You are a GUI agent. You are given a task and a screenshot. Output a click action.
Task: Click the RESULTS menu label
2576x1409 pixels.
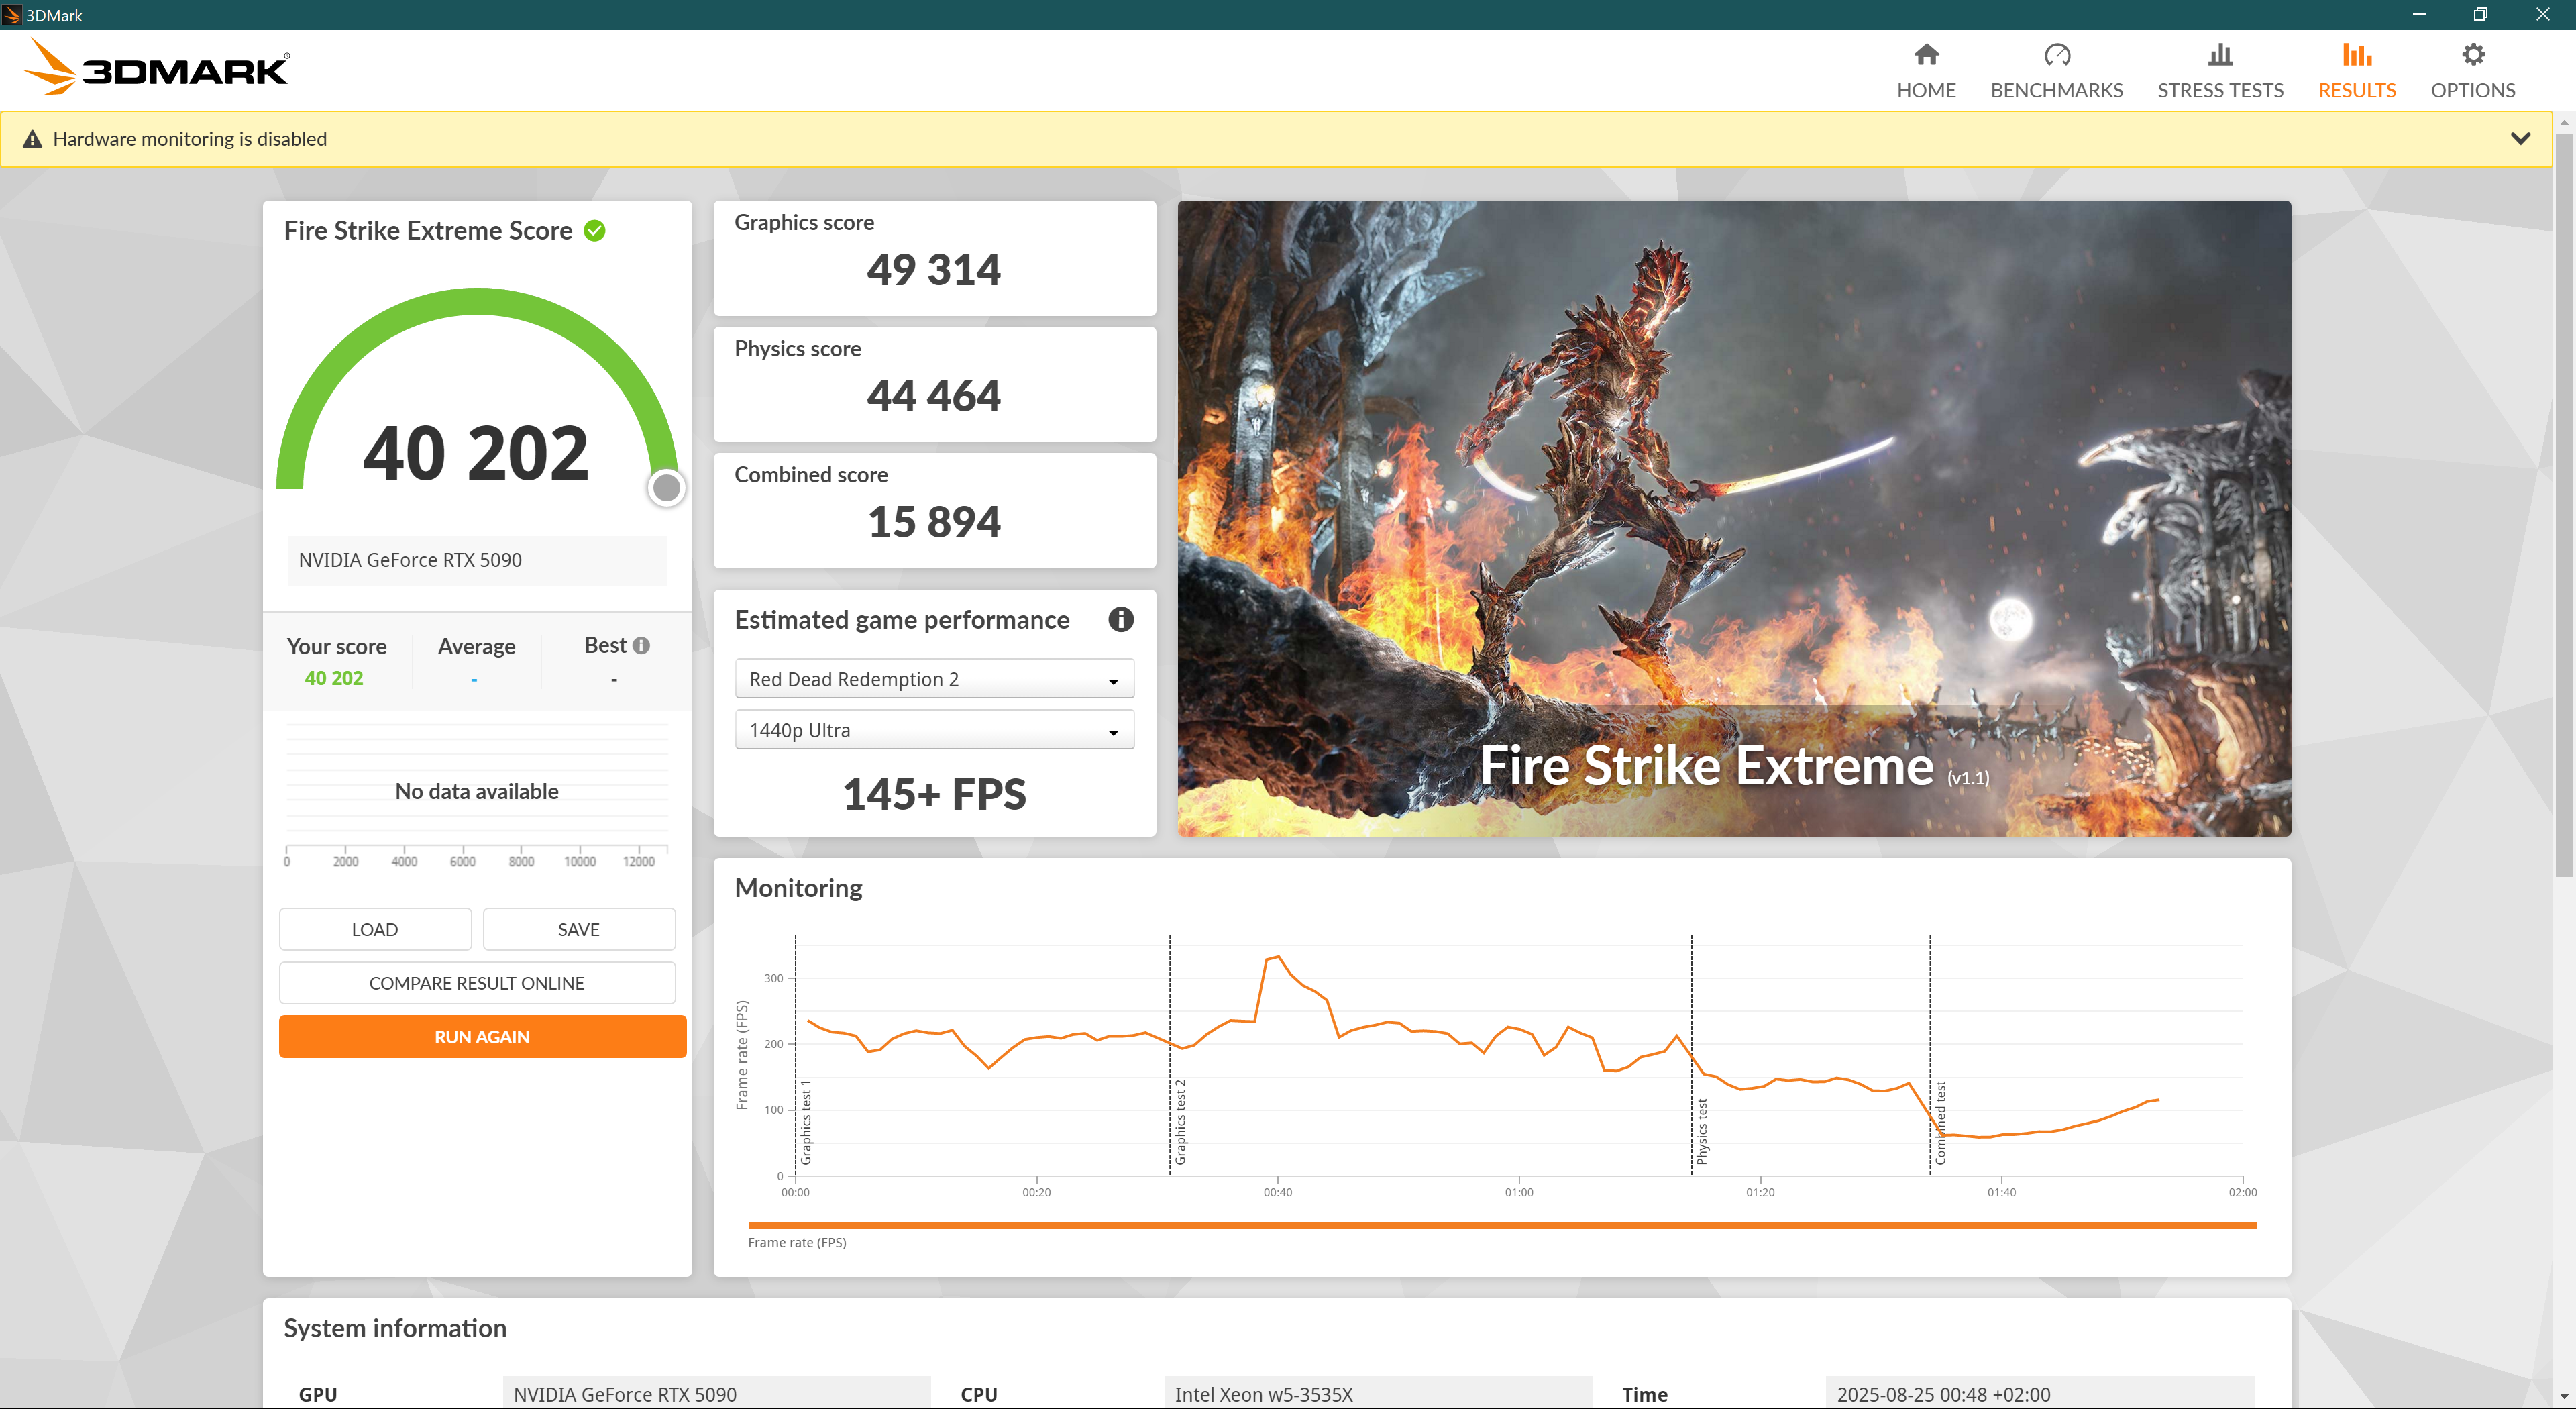coord(2357,90)
